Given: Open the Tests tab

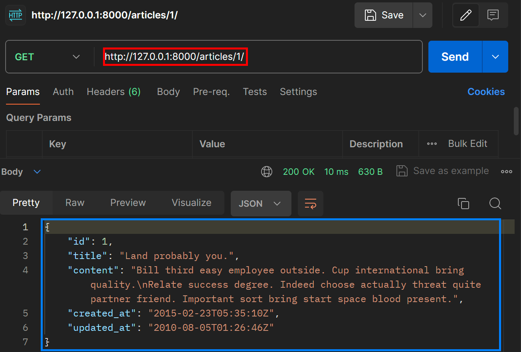Looking at the screenshot, I should (255, 92).
